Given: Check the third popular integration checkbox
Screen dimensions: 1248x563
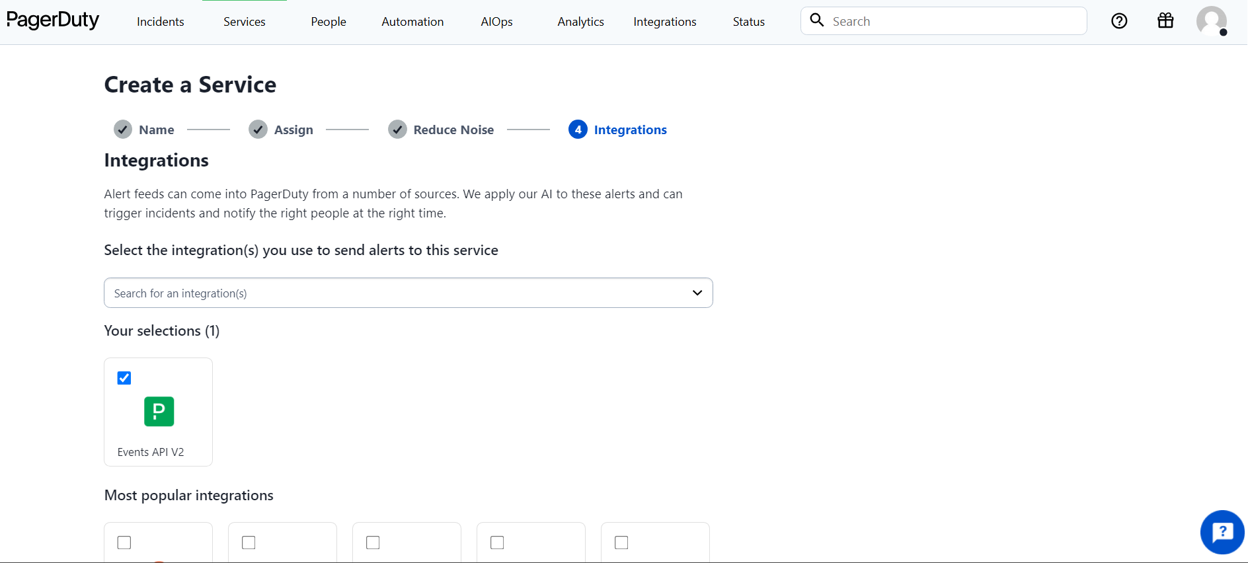Looking at the screenshot, I should 373,543.
